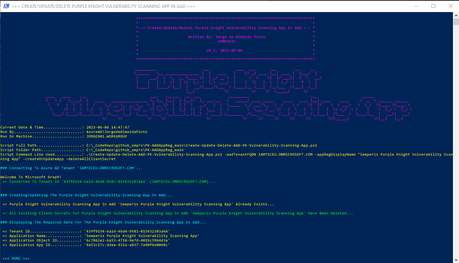Image resolution: width=459 pixels, height=263 pixels.
Task: Click Tenant ID value '43ff9154-6a1d-4bd4-9583-015432303a64'
Action: tap(128, 231)
